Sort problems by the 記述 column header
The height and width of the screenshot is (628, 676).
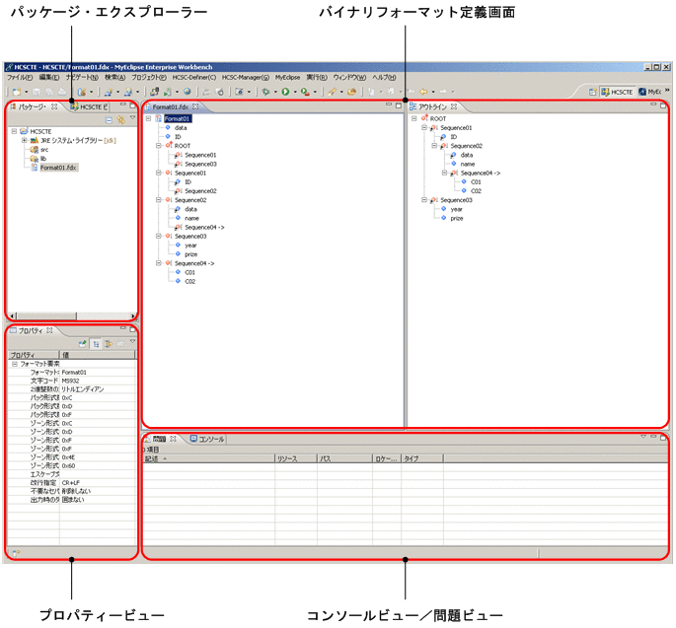pos(208,458)
